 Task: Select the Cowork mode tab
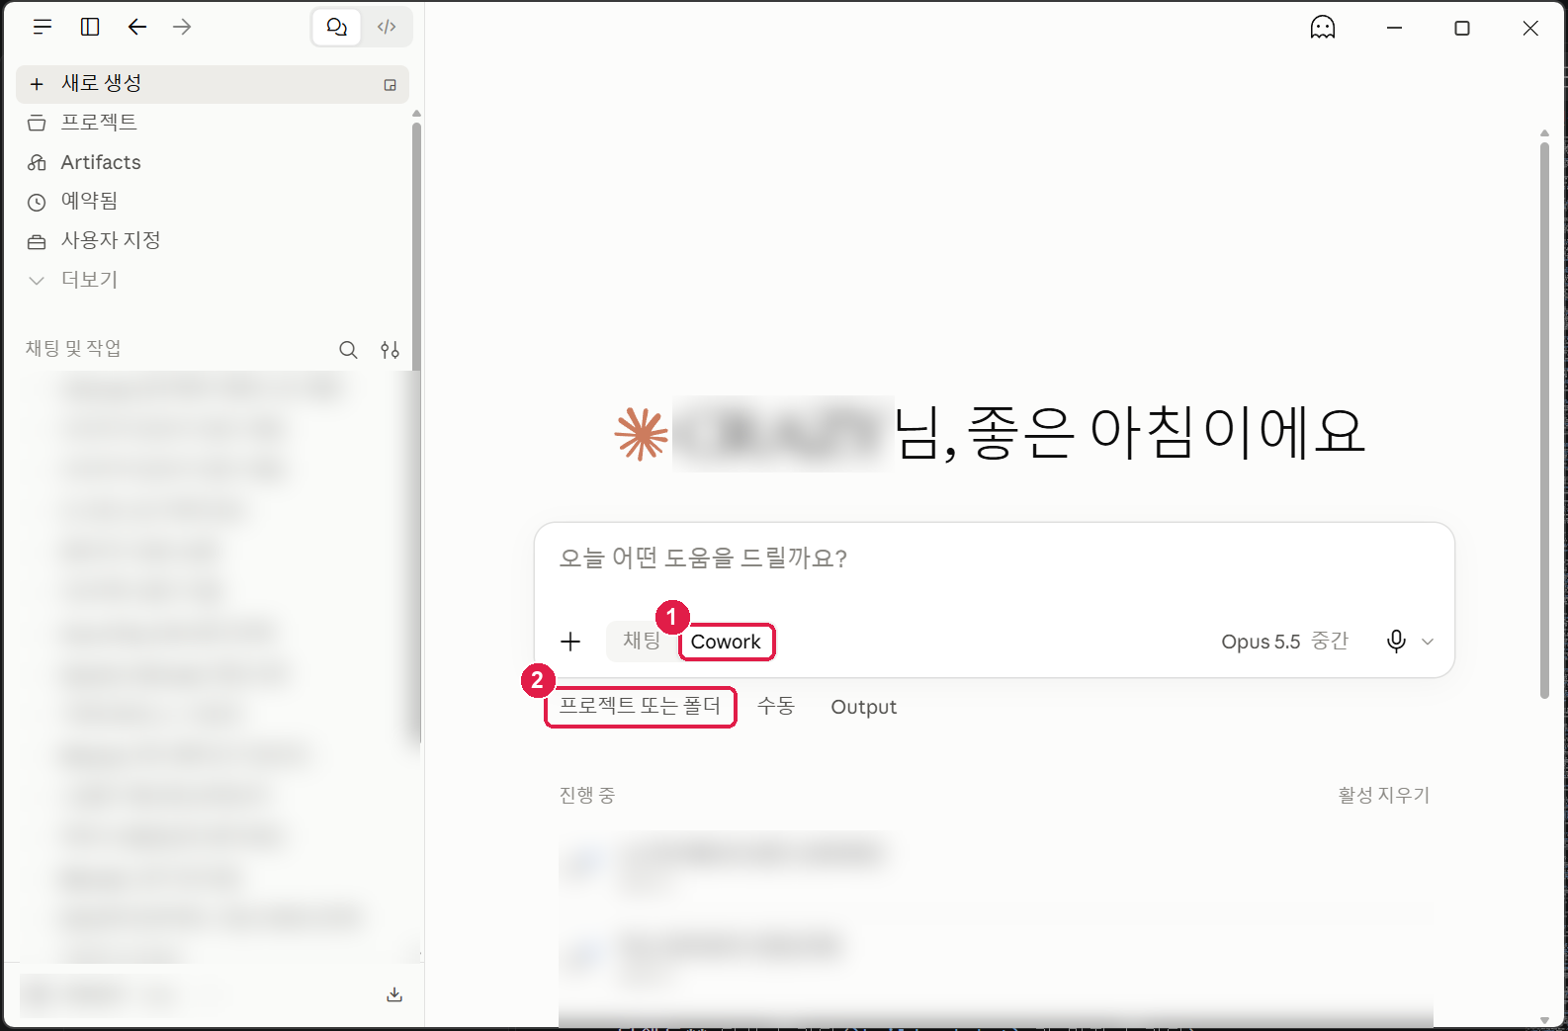726,642
